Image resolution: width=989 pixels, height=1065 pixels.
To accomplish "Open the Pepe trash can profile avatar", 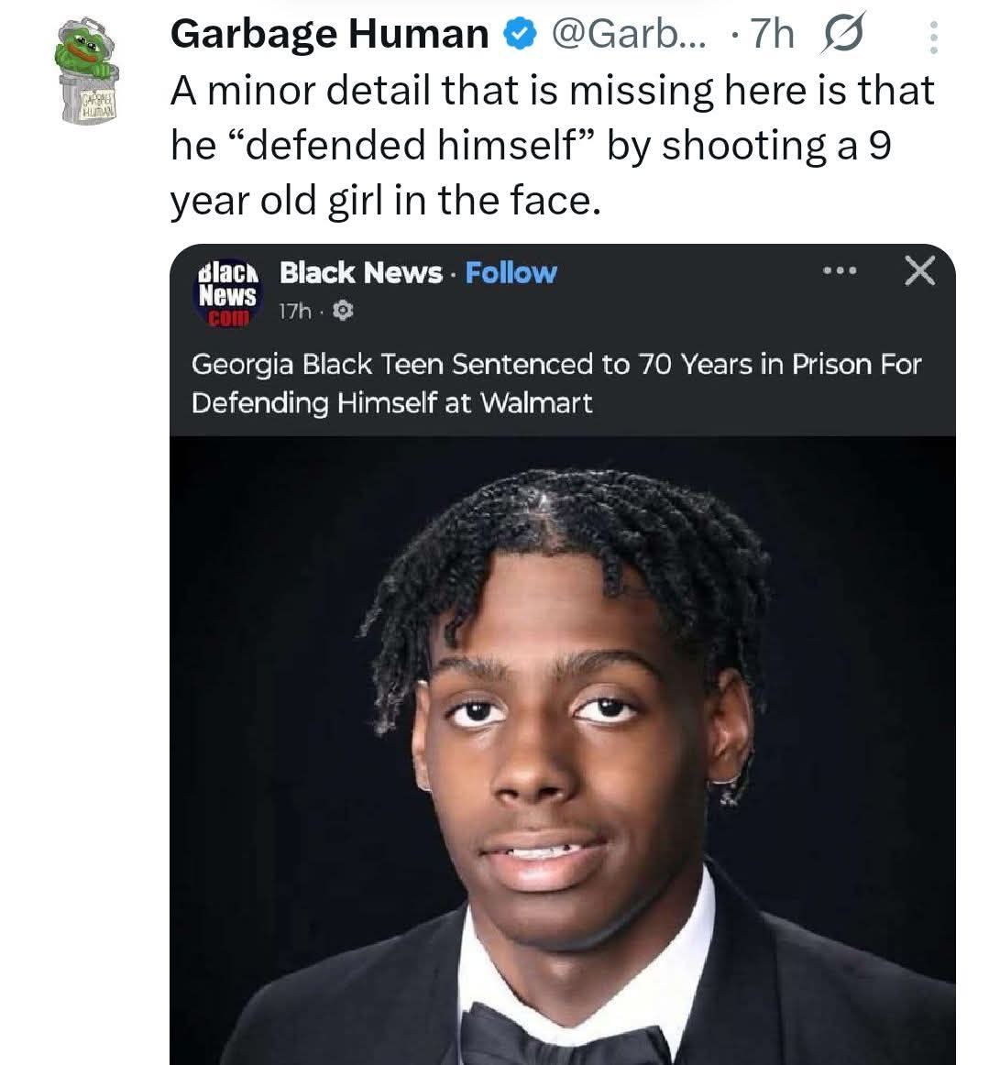I will [x=87, y=70].
